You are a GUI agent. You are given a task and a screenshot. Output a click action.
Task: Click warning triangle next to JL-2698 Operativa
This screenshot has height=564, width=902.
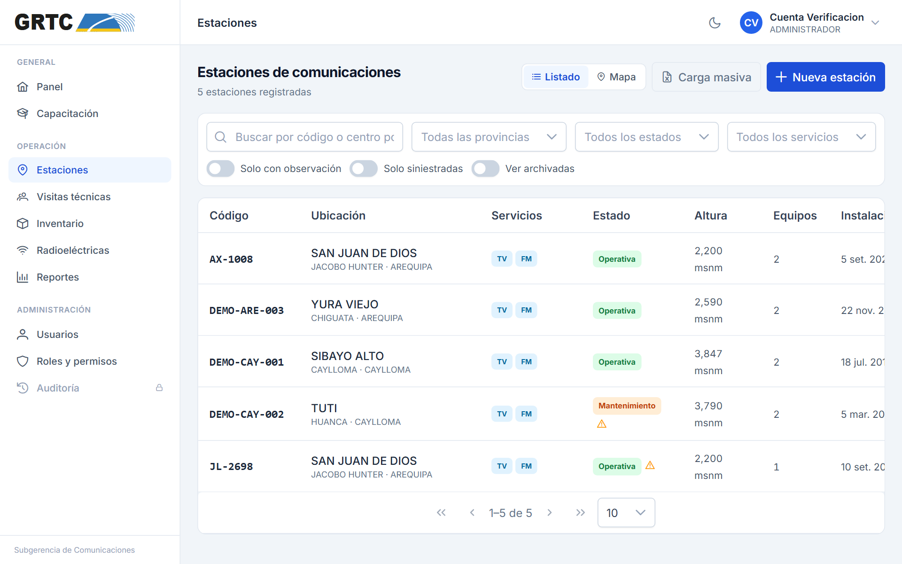tap(650, 465)
